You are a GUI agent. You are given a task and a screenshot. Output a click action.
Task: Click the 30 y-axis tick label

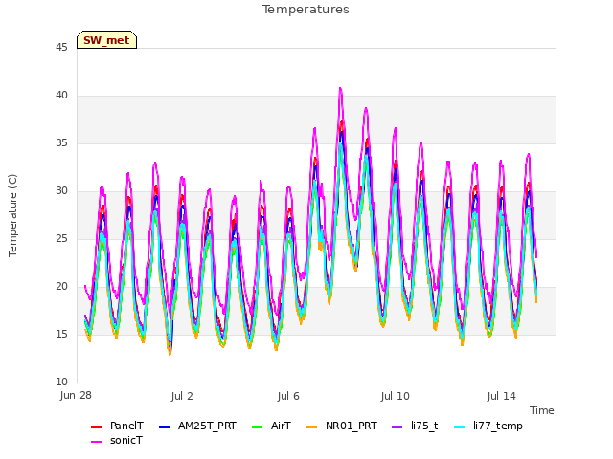[x=61, y=191]
